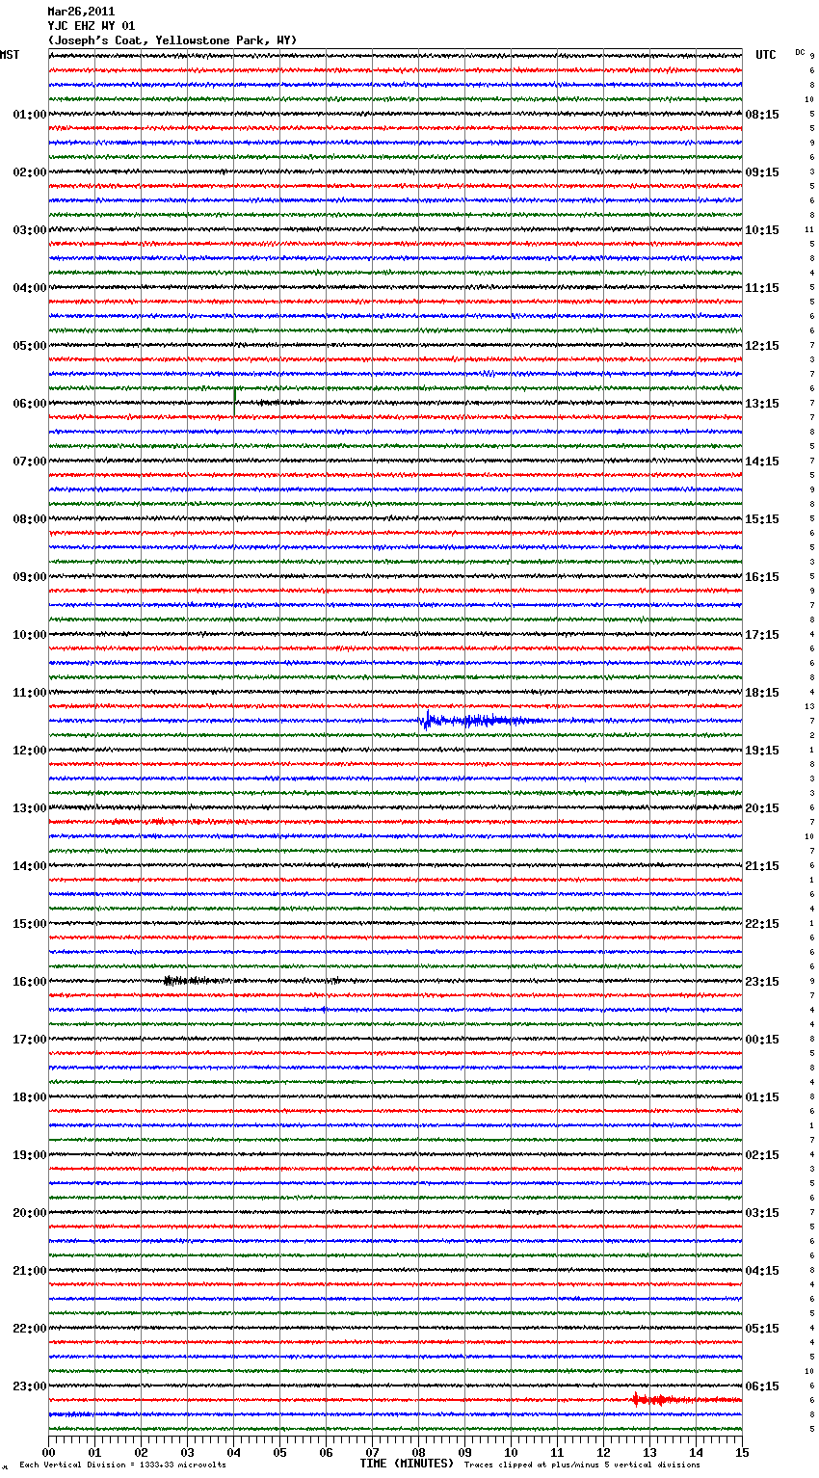This screenshot has width=819, height=1478.
Task: Select the 13:00 MST time label
Action: (30, 808)
